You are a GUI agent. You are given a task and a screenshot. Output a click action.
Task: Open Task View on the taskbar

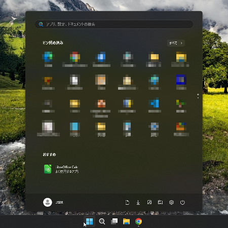[114, 221]
